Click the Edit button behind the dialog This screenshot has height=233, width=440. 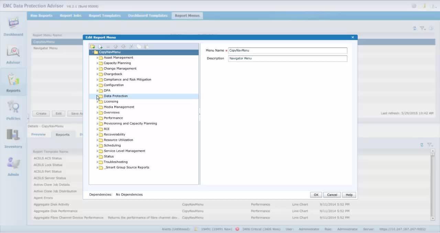(59, 113)
